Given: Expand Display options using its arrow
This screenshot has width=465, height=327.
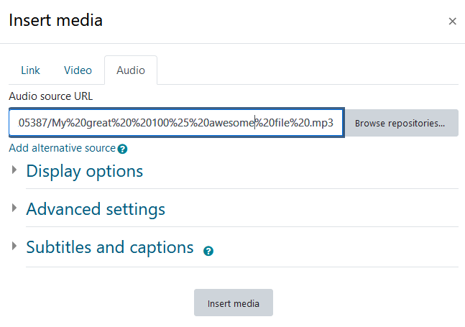Looking at the screenshot, I should [x=14, y=170].
